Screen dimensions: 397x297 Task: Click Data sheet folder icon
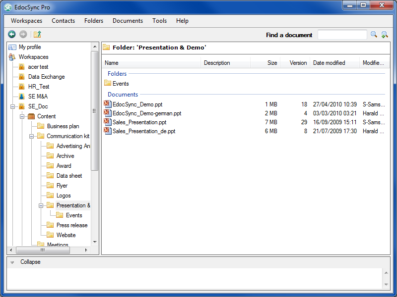[x=50, y=176]
